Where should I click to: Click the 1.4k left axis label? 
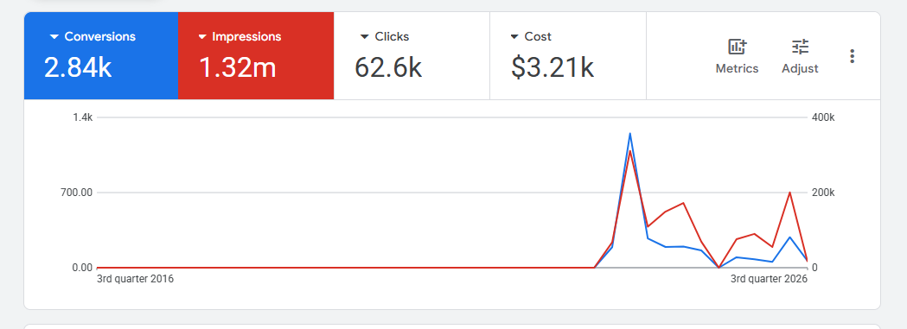83,117
